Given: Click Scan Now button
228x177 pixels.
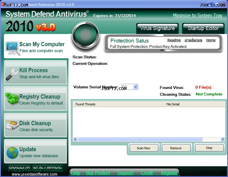Looking at the screenshot, I should point(144,148).
